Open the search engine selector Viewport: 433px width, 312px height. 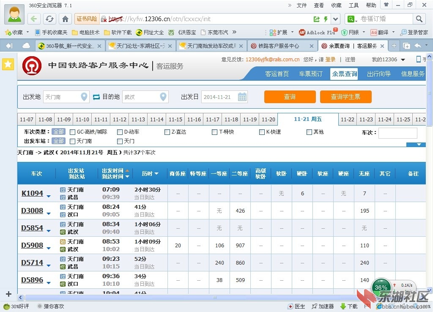coord(352,19)
